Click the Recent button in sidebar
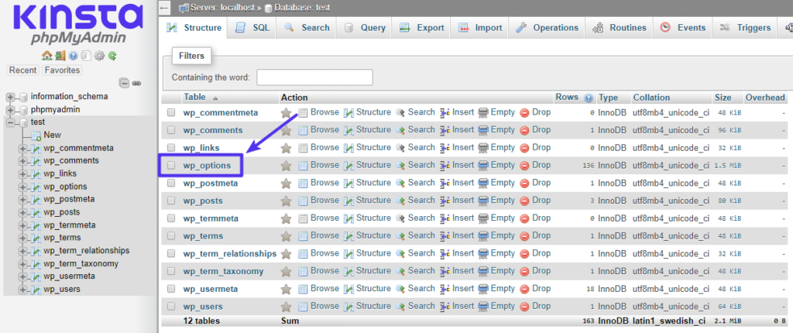Screen dimensions: 793x333 pyautogui.click(x=22, y=70)
